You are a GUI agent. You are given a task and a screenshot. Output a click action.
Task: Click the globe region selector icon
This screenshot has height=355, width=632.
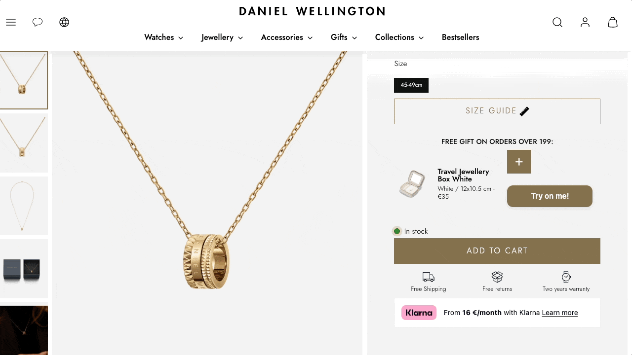(x=64, y=22)
